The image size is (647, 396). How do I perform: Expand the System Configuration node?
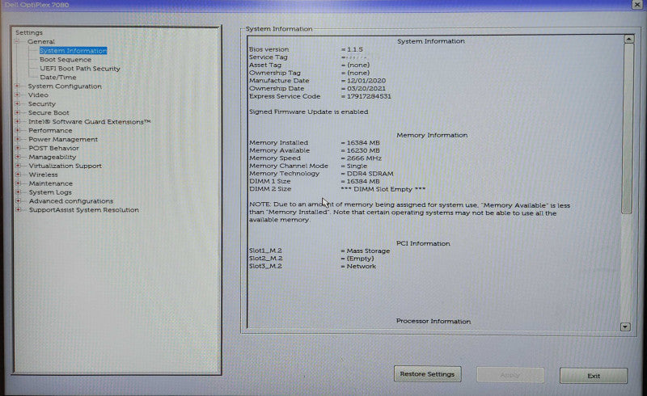point(17,86)
